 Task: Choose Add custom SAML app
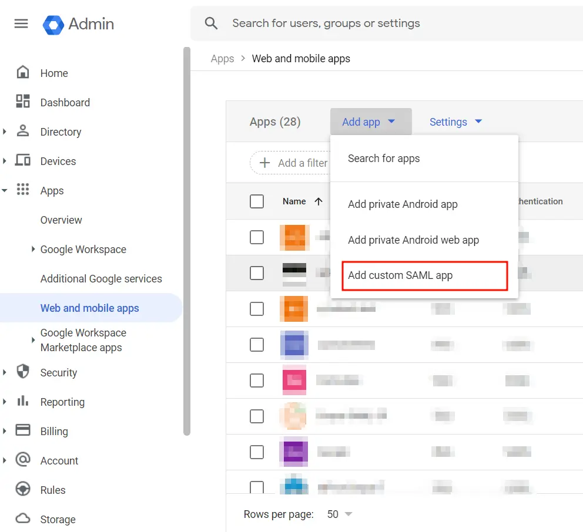(x=424, y=275)
